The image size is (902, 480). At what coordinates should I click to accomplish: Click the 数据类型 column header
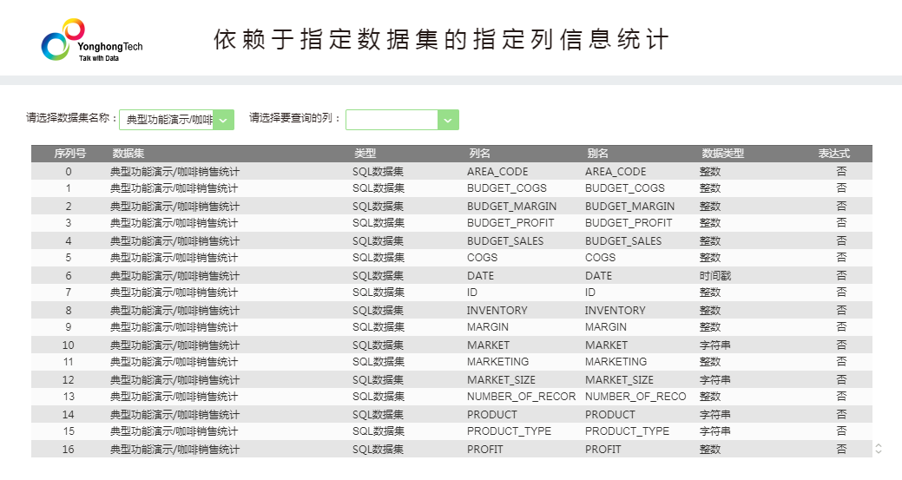(x=722, y=154)
